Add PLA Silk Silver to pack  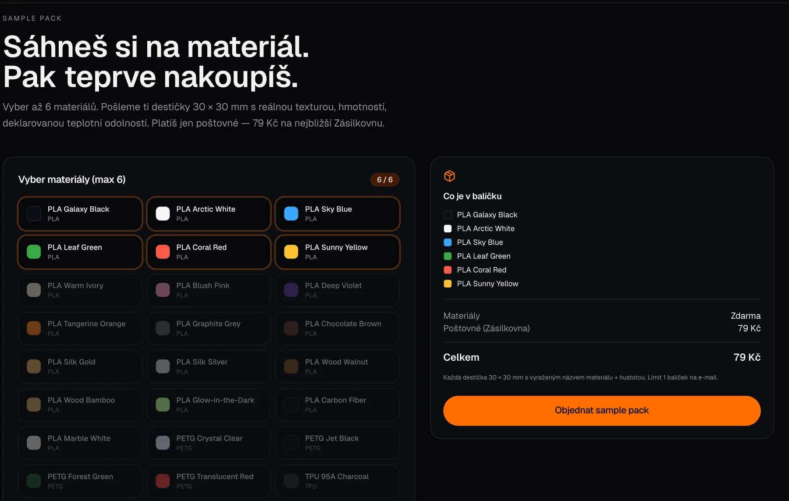[x=209, y=366]
